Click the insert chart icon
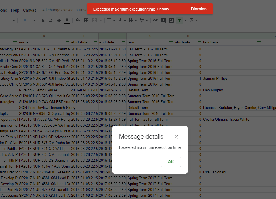The image size is (276, 199). (x=171, y=20)
